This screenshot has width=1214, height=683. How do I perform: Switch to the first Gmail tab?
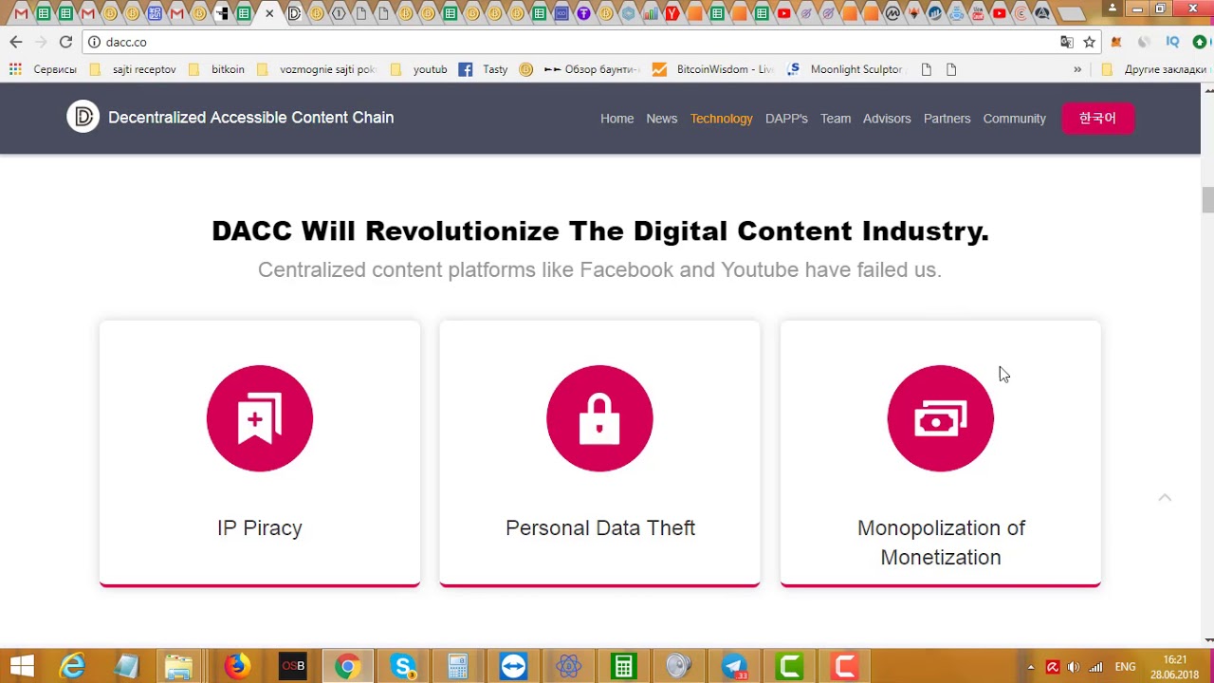coord(21,13)
